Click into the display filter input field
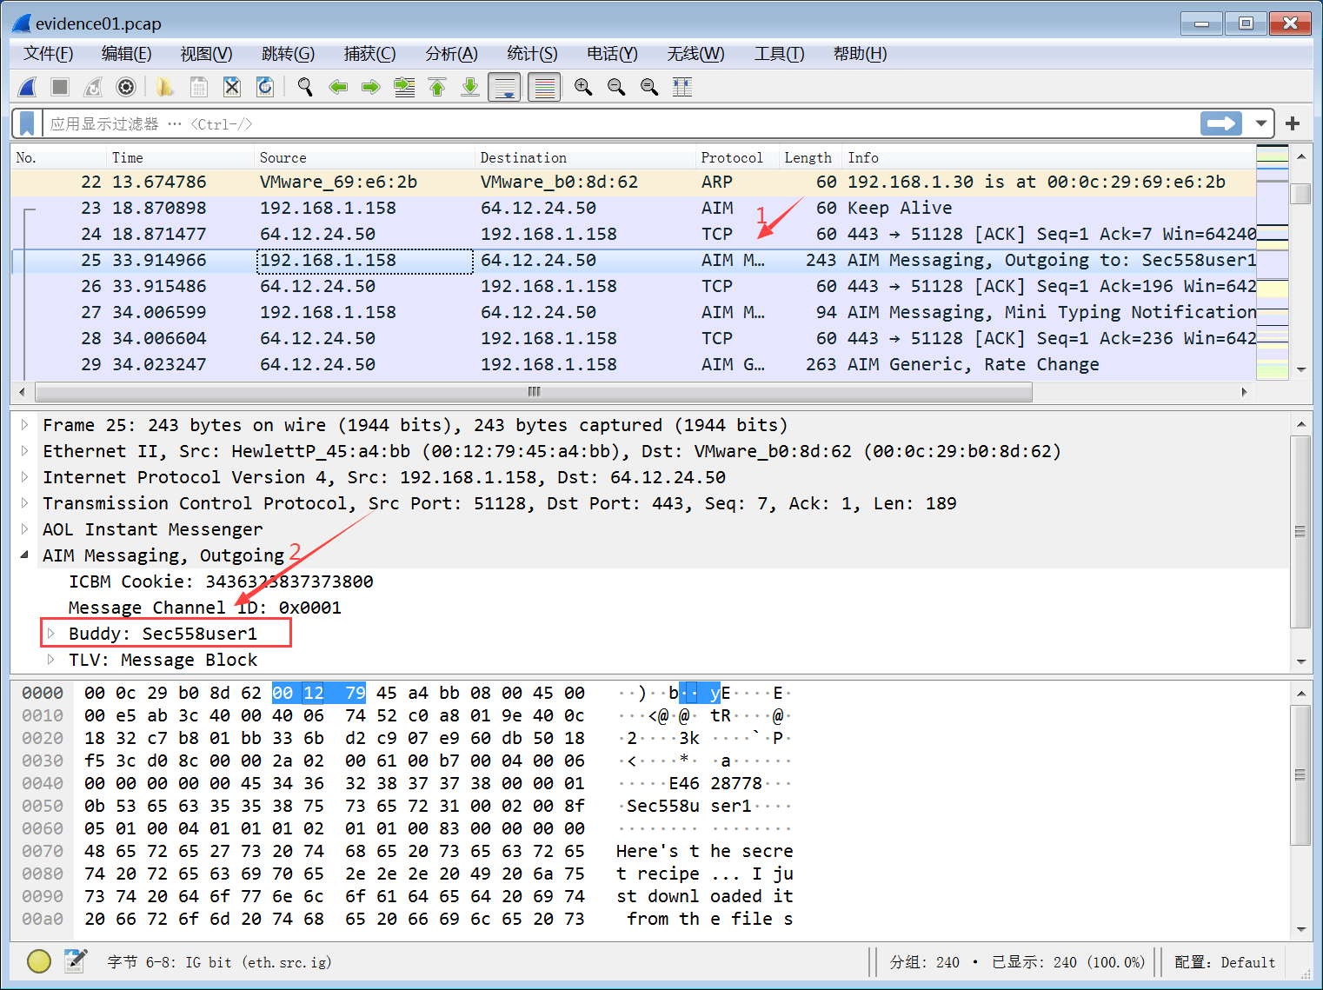This screenshot has width=1323, height=990. pos(619,123)
